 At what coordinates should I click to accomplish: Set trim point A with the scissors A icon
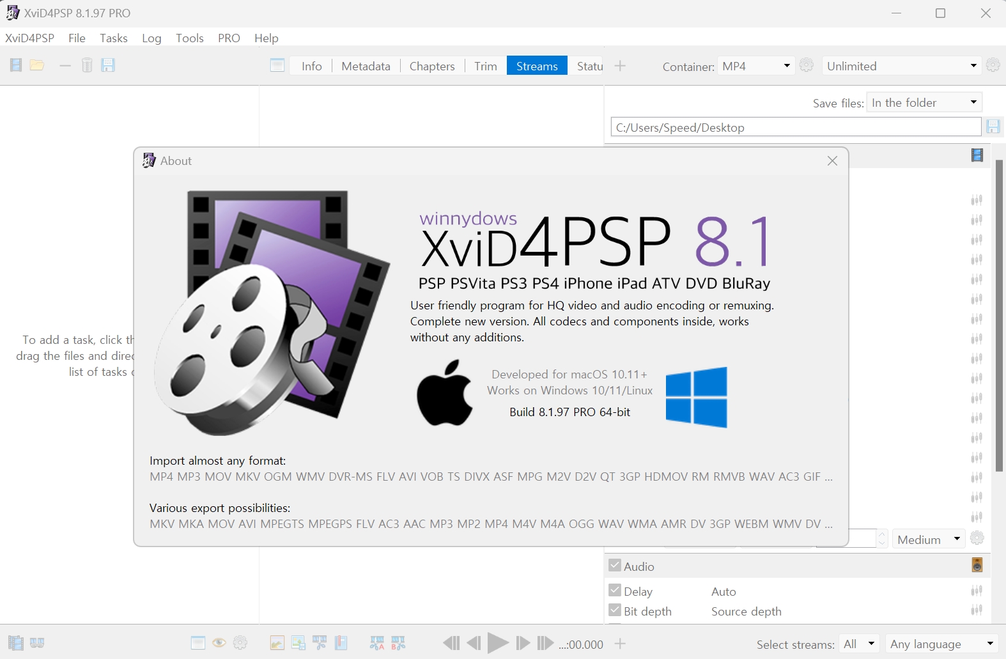377,643
